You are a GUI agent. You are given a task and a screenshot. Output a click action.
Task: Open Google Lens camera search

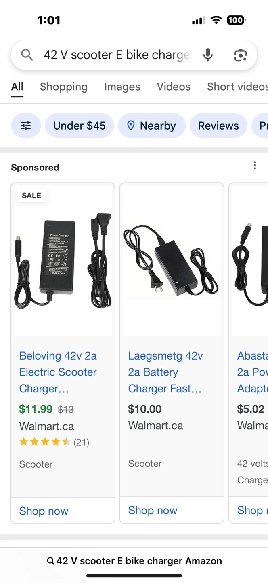click(240, 55)
